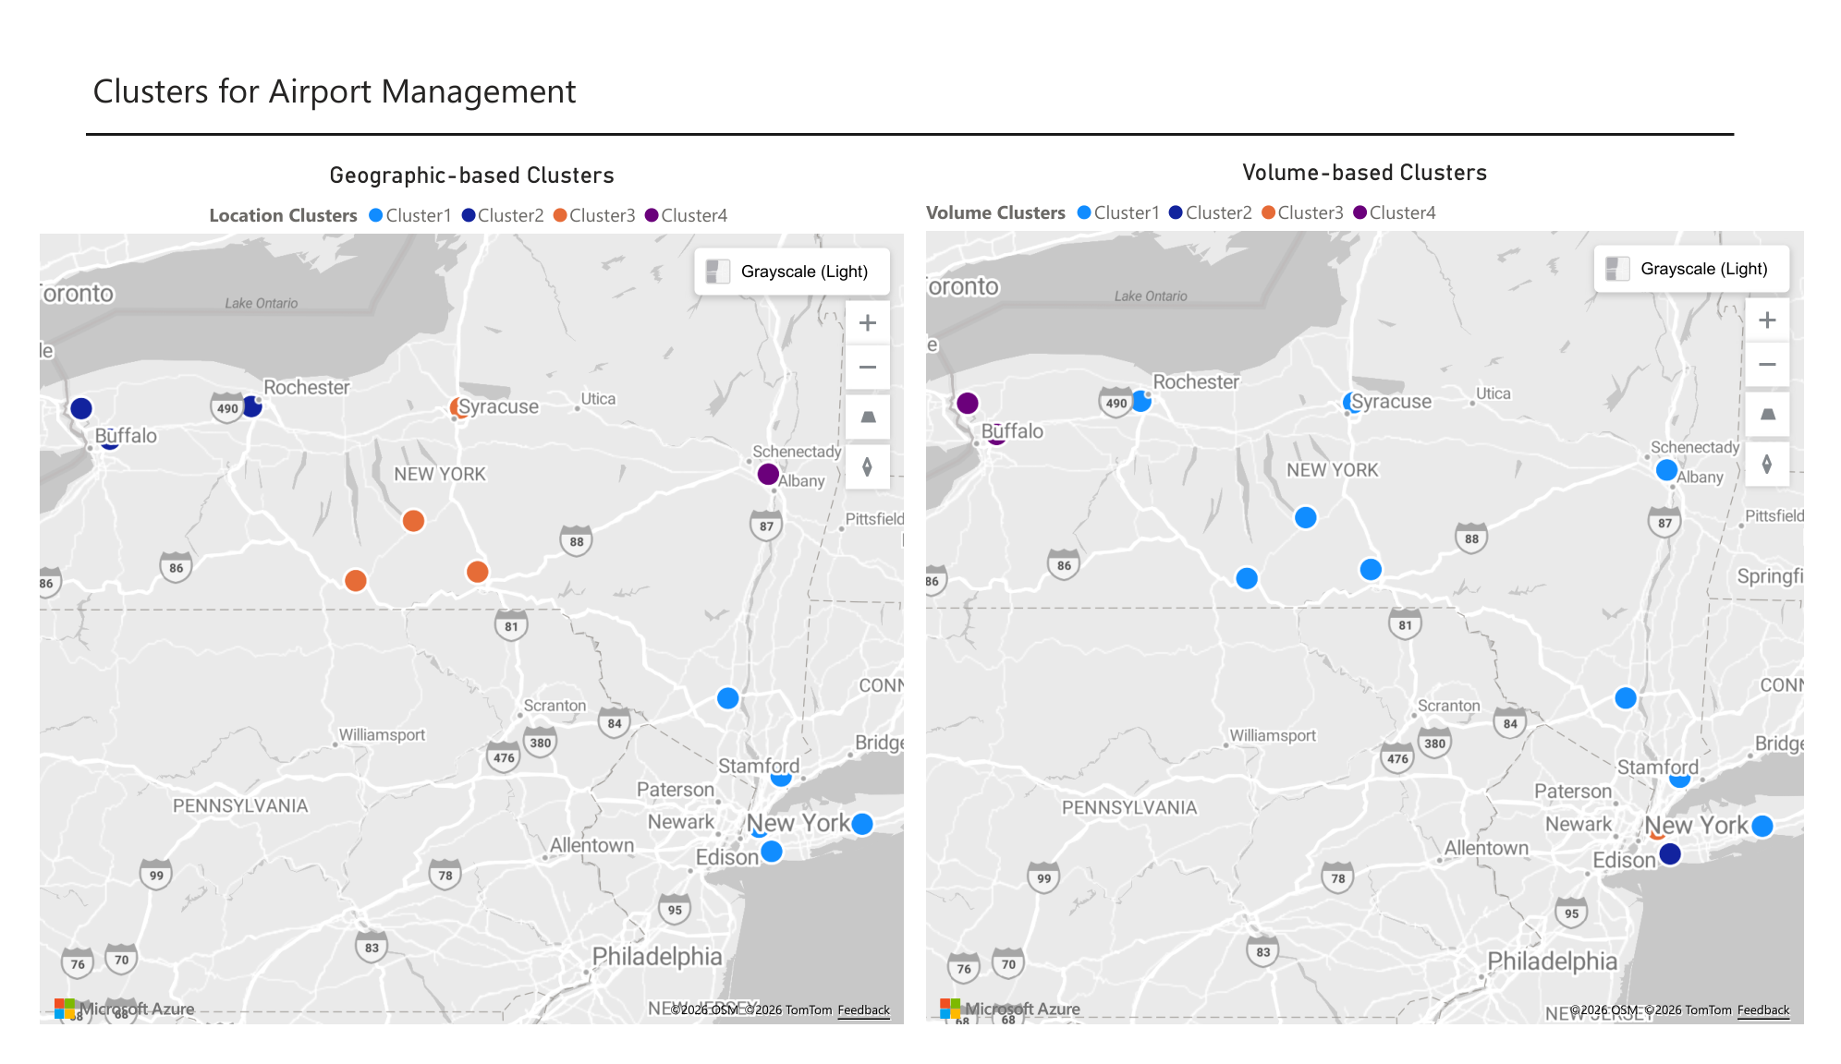The width and height of the screenshot is (1841, 1064).
Task: Click the orange point near route 86 on left map
Action: point(355,580)
